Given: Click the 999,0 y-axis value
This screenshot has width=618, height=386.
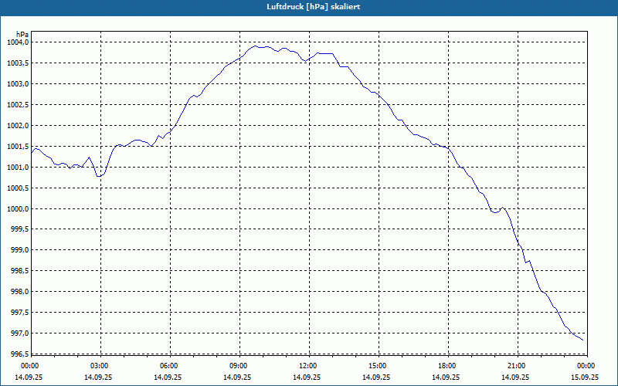Looking at the screenshot, I should (20, 250).
